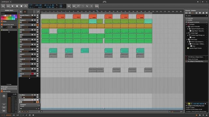Click the pan knob in inspector channel strip

4,96
